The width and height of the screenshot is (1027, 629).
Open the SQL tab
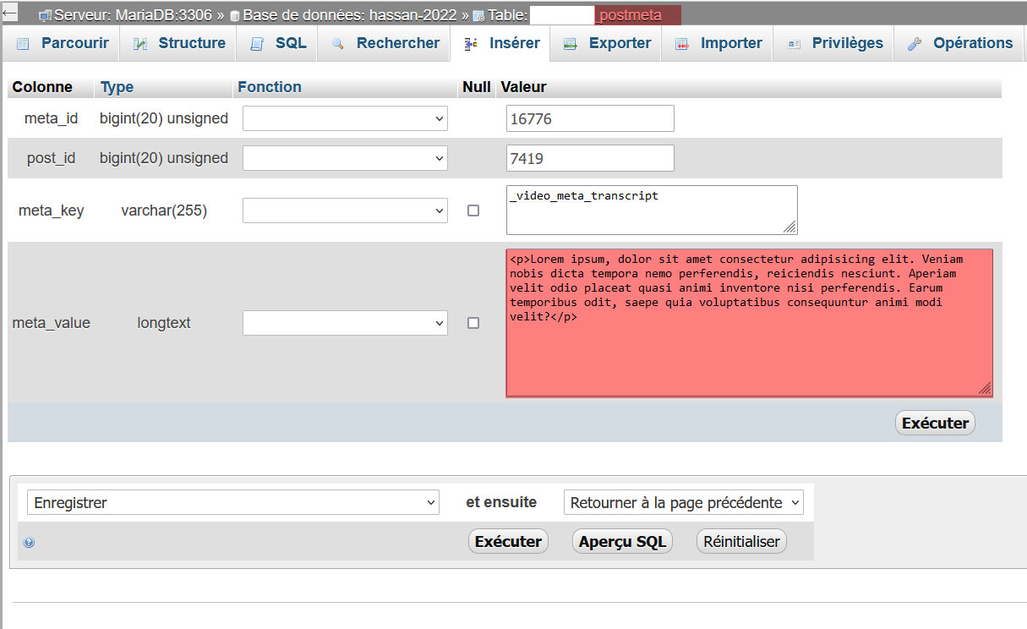pos(277,44)
